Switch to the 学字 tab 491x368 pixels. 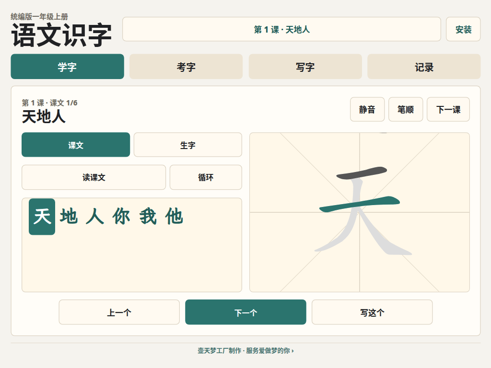point(67,67)
